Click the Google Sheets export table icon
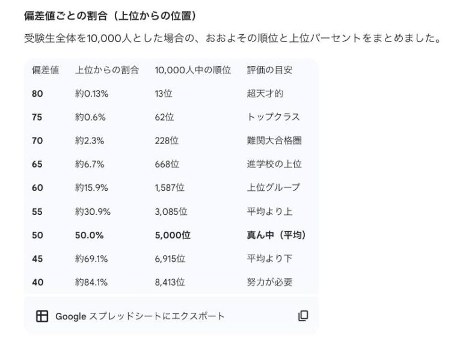 click(x=42, y=316)
